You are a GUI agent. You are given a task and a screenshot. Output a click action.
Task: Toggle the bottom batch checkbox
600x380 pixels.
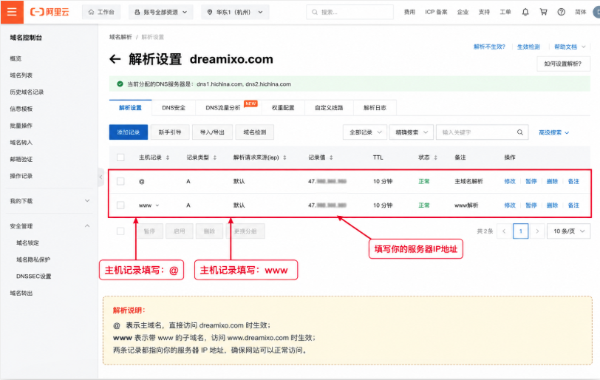[x=120, y=231]
